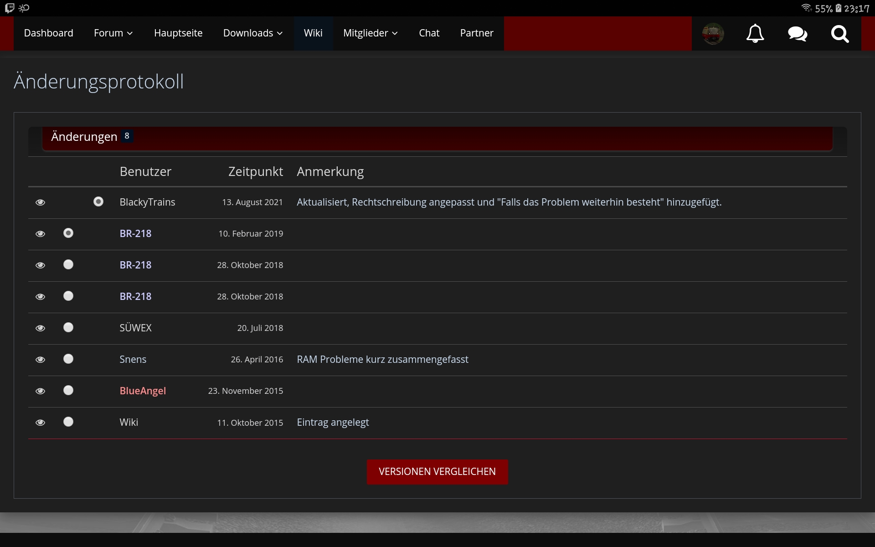
Task: Click the Versionen vergleichen button
Action: 437,472
